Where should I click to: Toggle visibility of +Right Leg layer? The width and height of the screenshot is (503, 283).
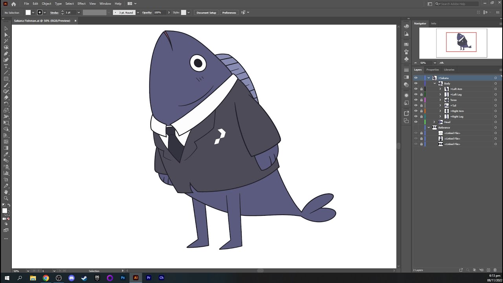[416, 116]
